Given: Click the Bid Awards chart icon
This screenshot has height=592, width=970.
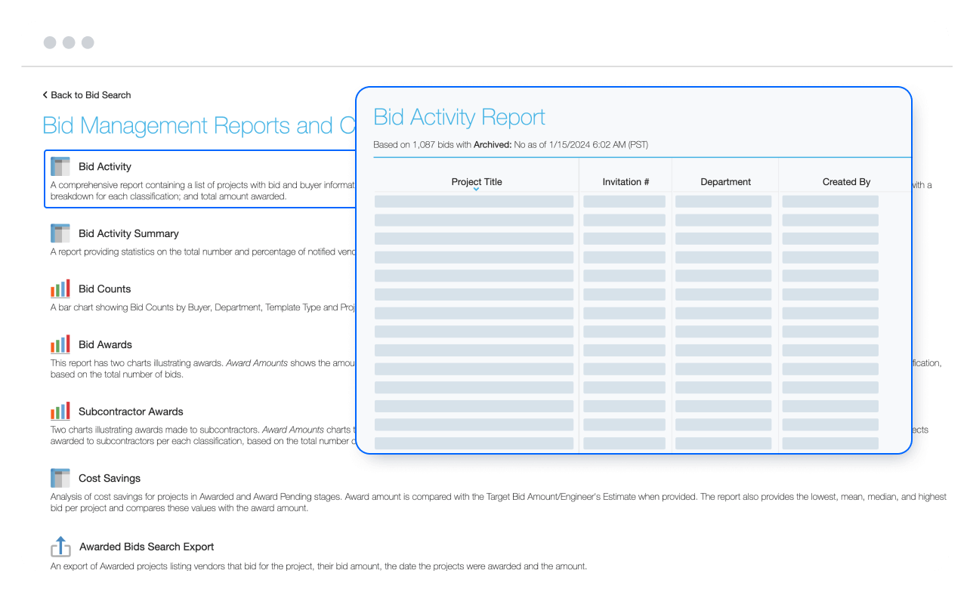Looking at the screenshot, I should point(60,344).
